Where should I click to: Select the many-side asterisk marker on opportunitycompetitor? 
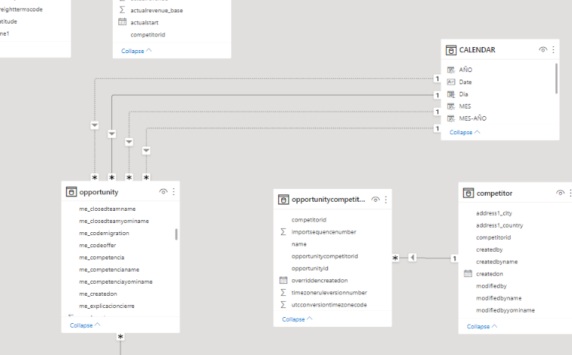click(x=395, y=258)
